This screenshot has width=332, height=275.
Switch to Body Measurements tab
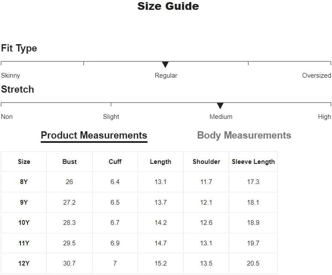(244, 135)
